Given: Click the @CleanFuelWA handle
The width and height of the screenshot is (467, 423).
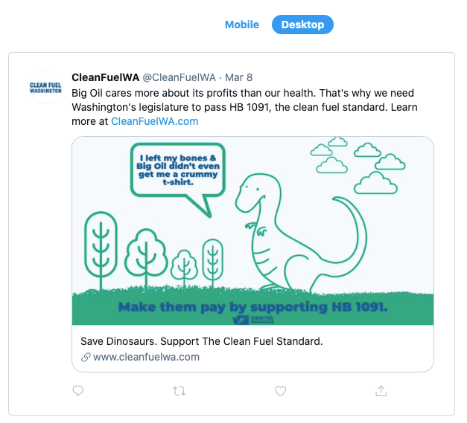Looking at the screenshot, I should (x=179, y=77).
